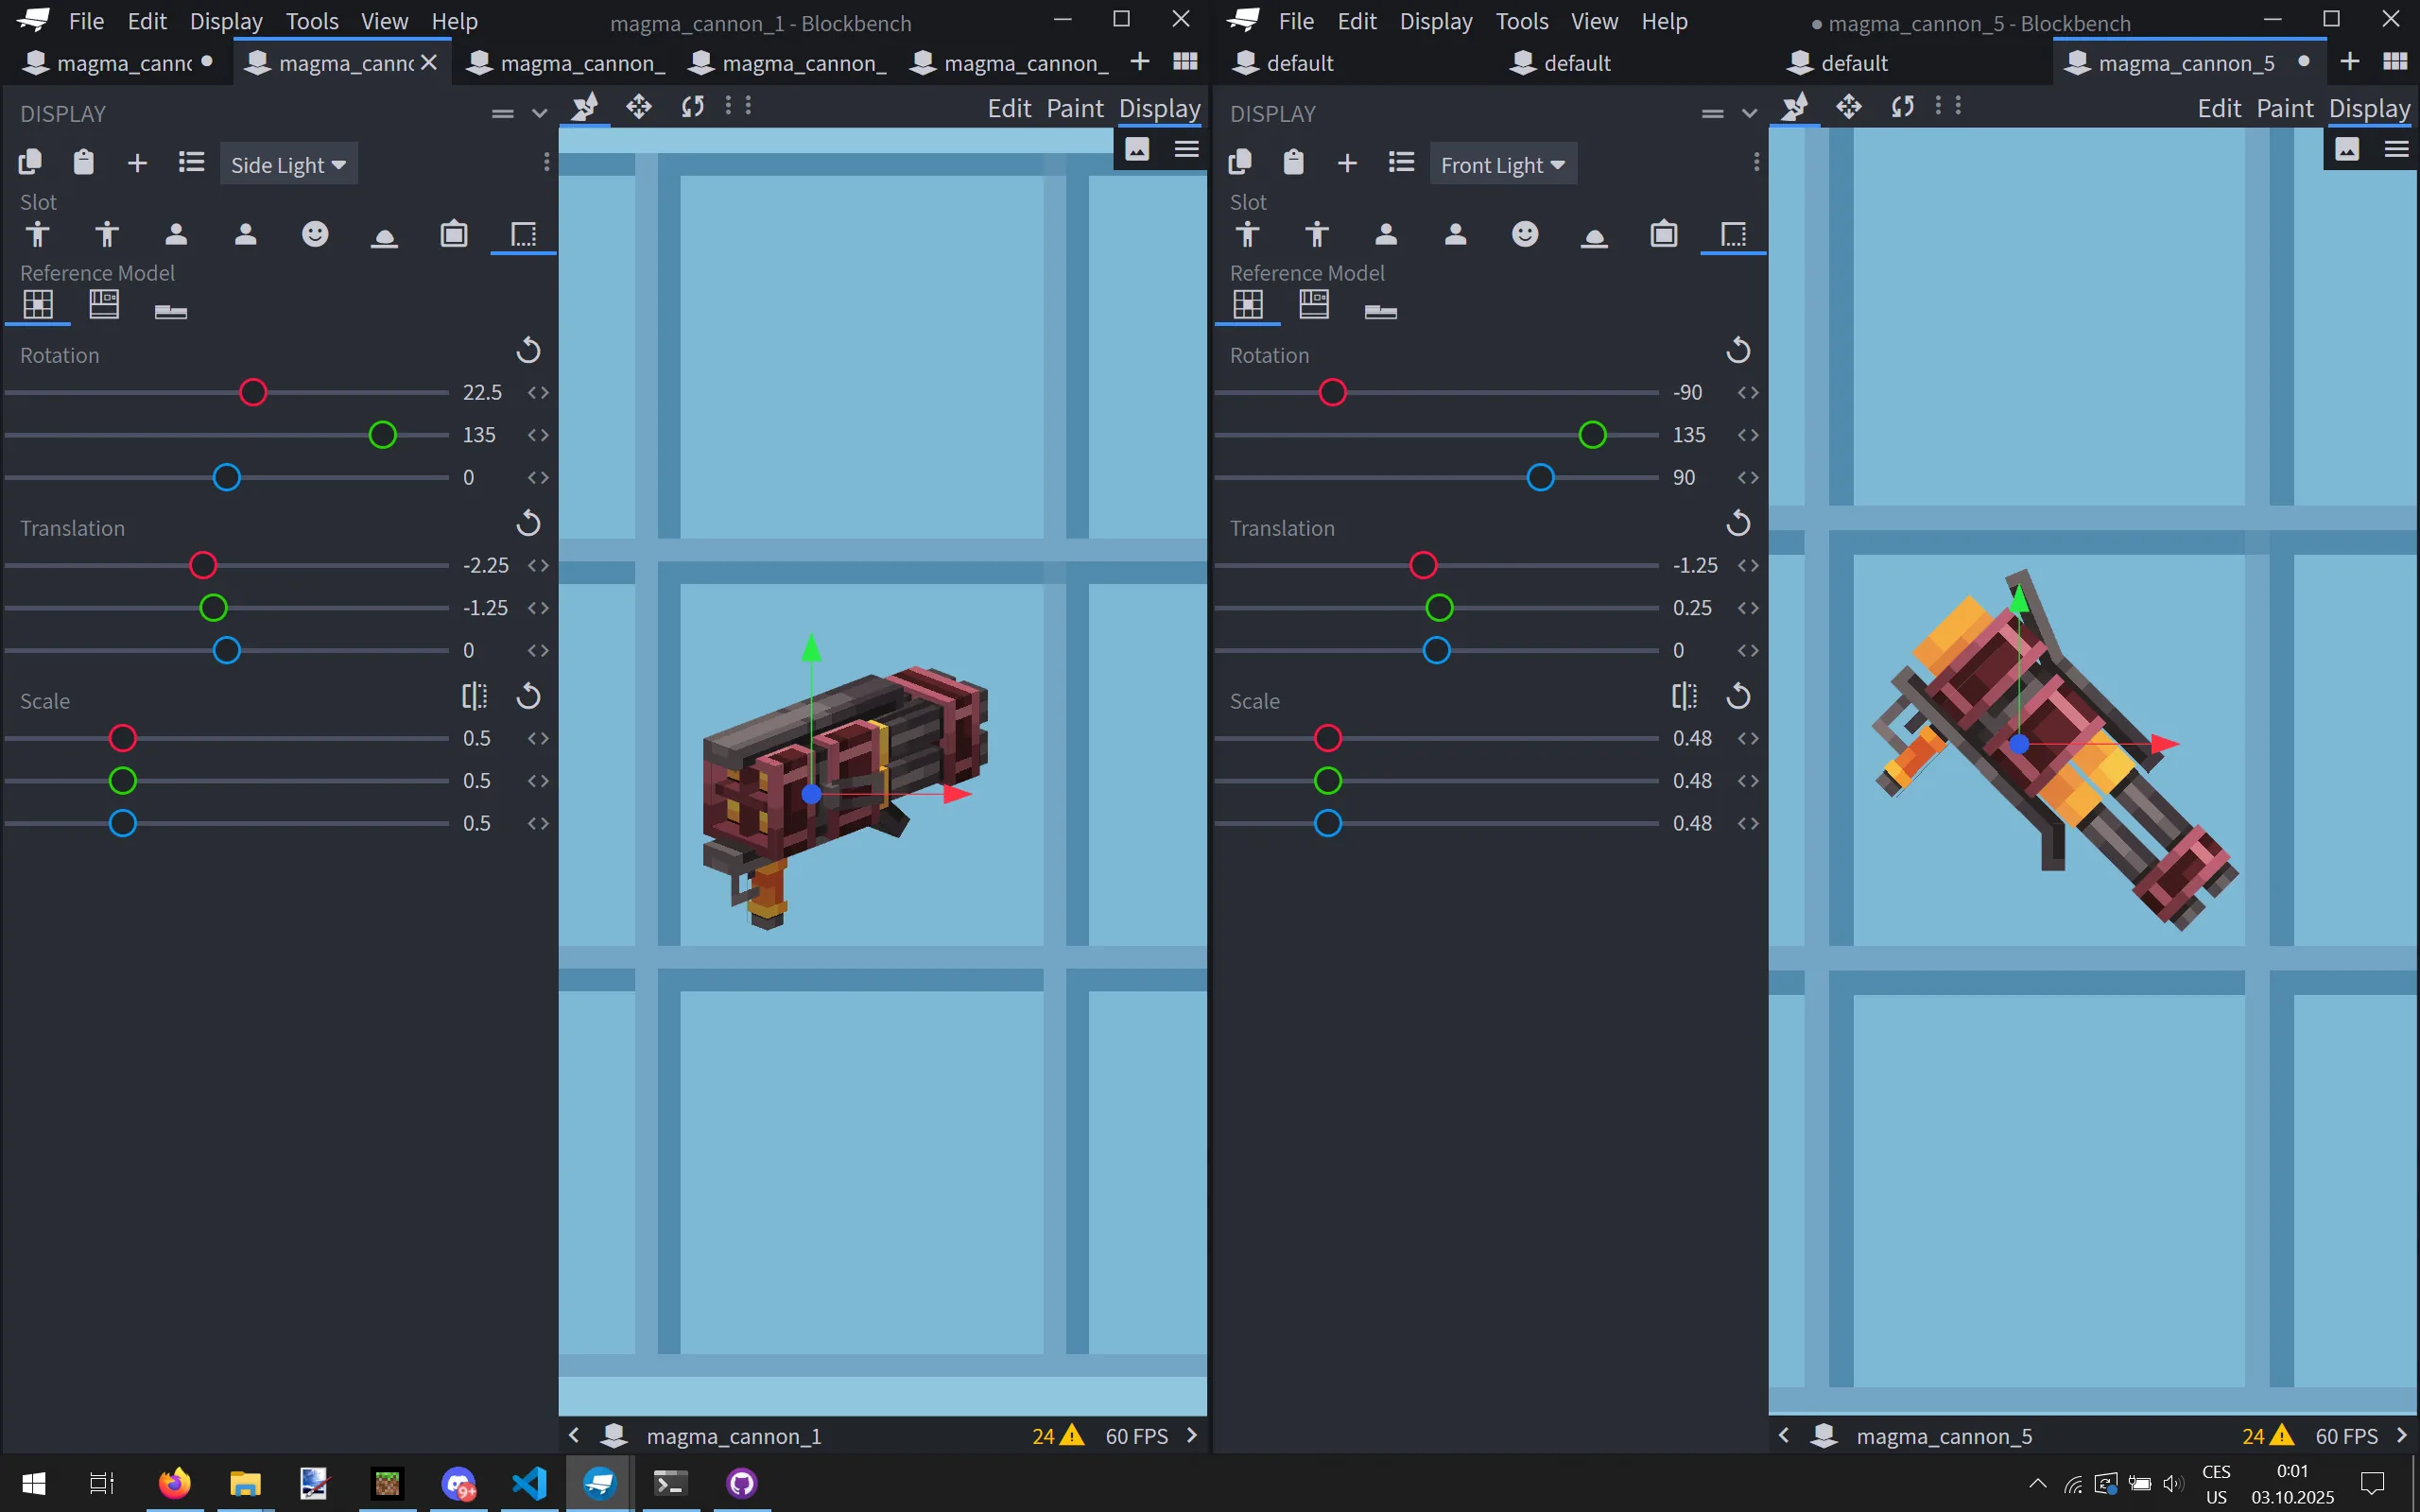This screenshot has height=1512, width=2420.
Task: Paste display settings using the clipboard icon
Action: coord(83,161)
